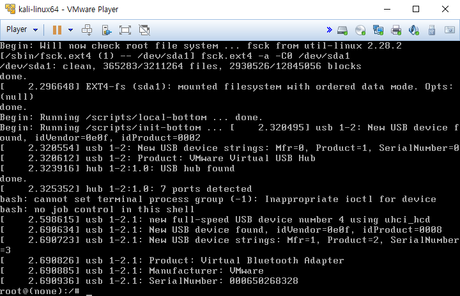Click the hard disk device icon
Viewport: 460px width, 296px height.
[x=342, y=30]
